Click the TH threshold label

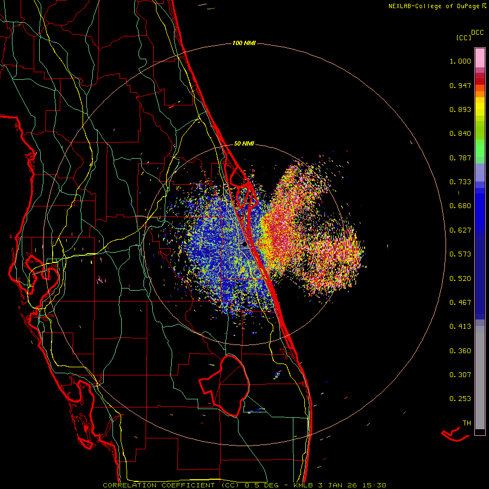click(x=467, y=423)
